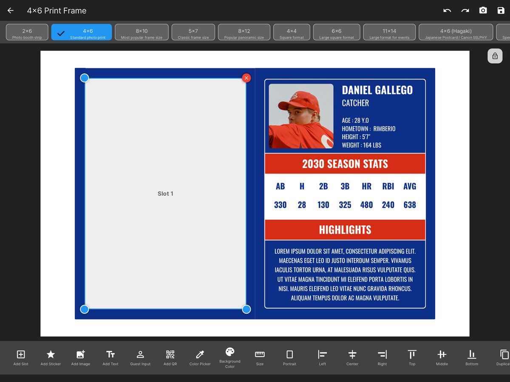
Task: Choose the 6×6 Large square format
Action: click(x=337, y=32)
